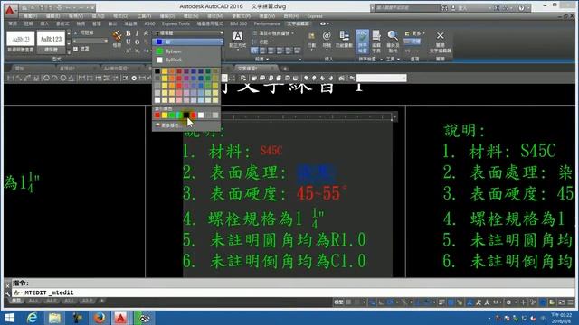Open Bullets and Numbering dropdown
This screenshot has height=325, width=579.
tap(274, 33)
